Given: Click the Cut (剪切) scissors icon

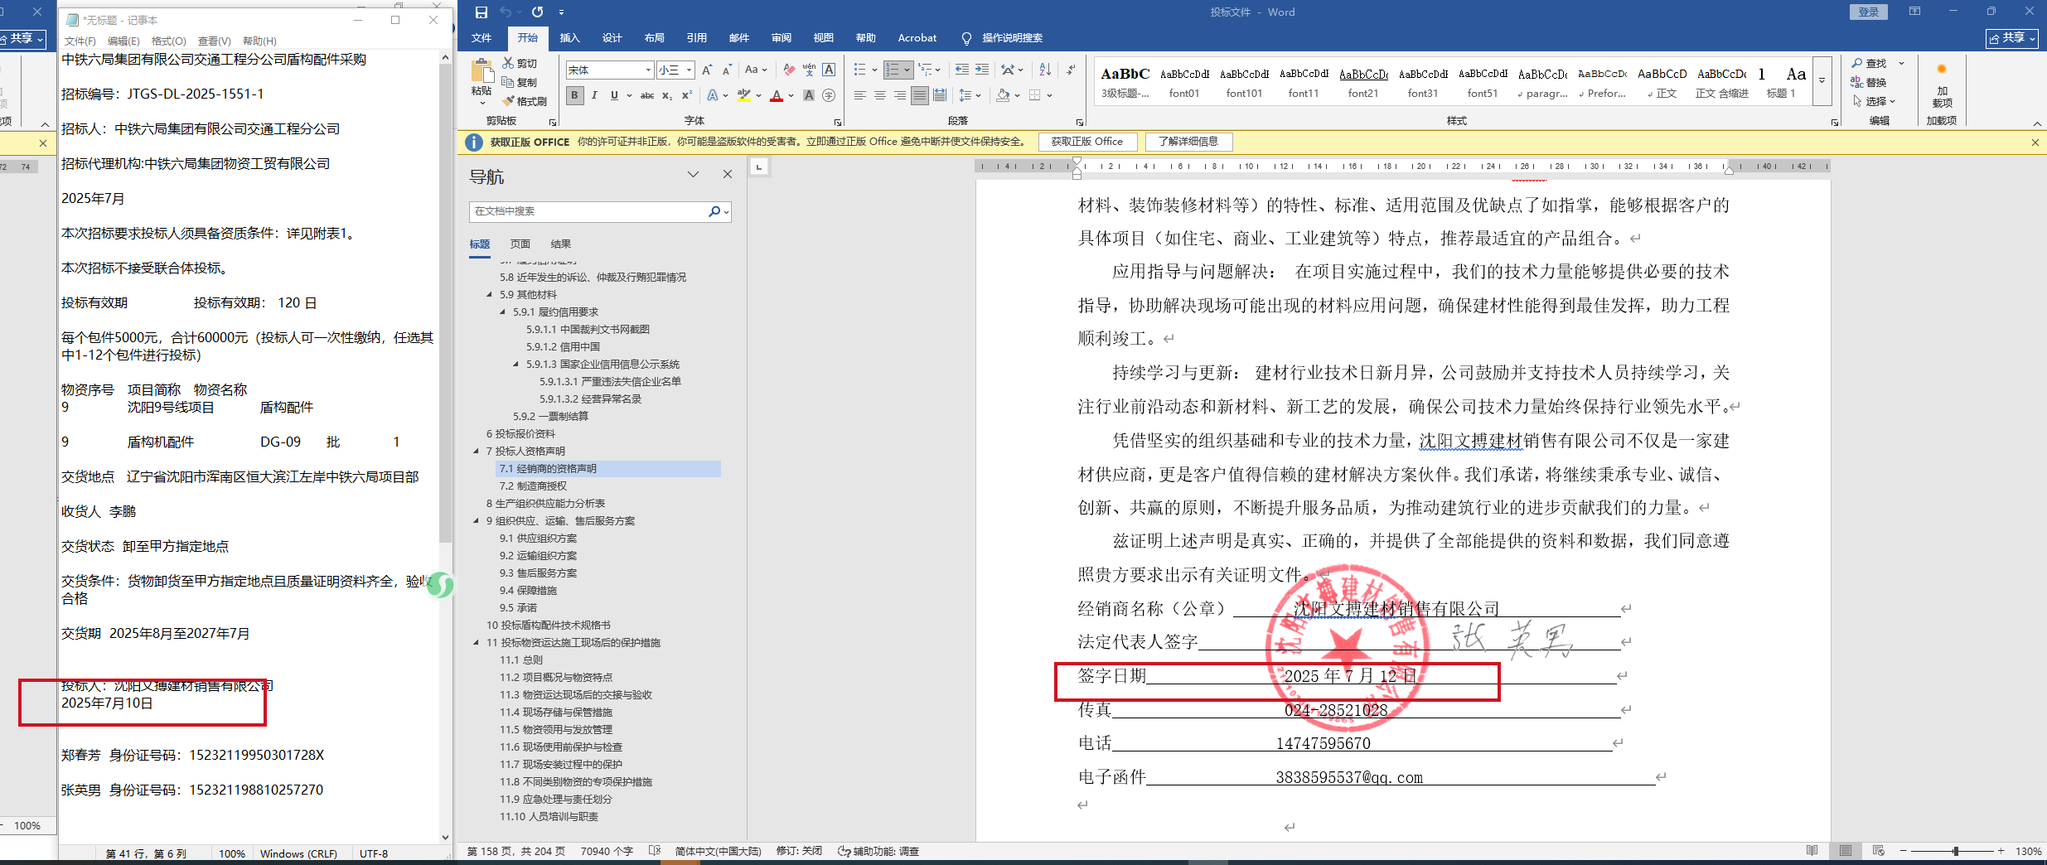Looking at the screenshot, I should tap(508, 63).
